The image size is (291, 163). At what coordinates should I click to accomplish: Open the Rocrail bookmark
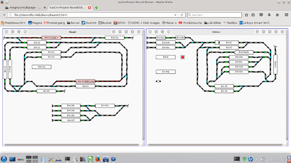73,23
